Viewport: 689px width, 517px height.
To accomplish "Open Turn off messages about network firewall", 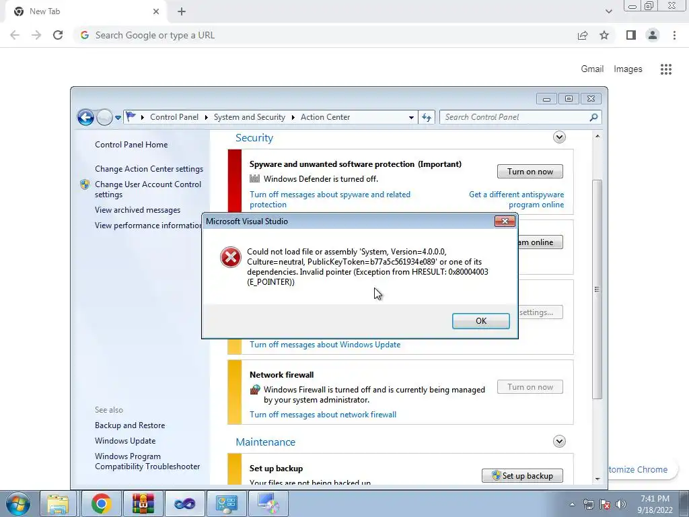I will tap(323, 415).
